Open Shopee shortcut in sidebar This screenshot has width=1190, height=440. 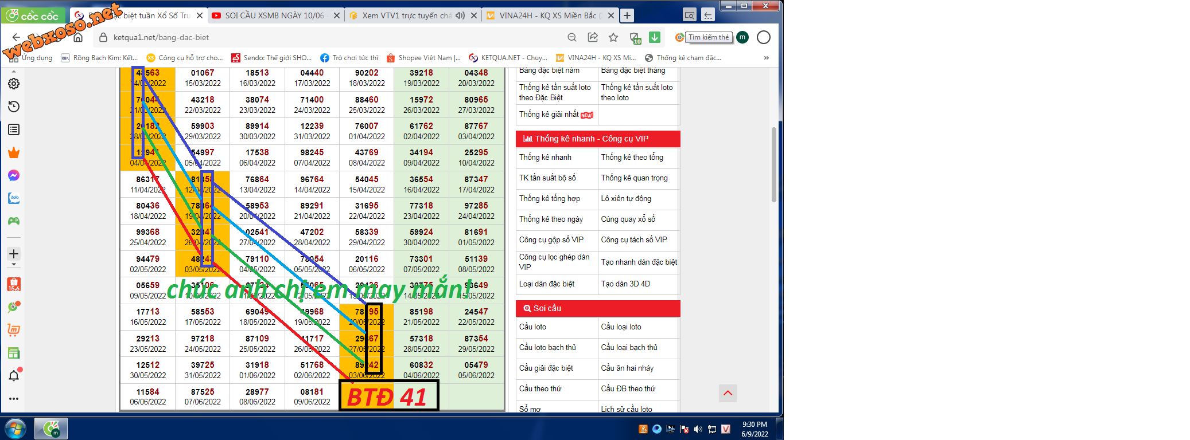pyautogui.click(x=14, y=284)
